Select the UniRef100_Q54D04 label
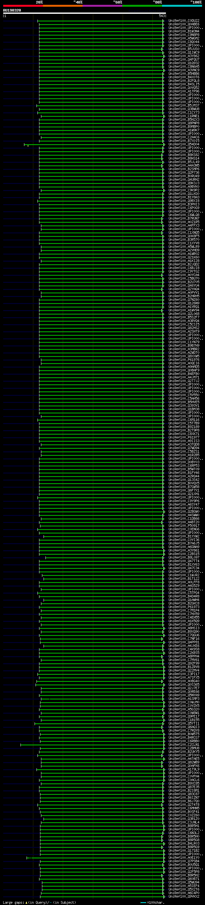Image resolution: width=205 pixels, height=905 pixels. [184, 144]
